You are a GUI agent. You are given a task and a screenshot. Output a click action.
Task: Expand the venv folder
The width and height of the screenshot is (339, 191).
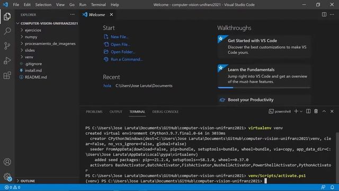click(47, 57)
